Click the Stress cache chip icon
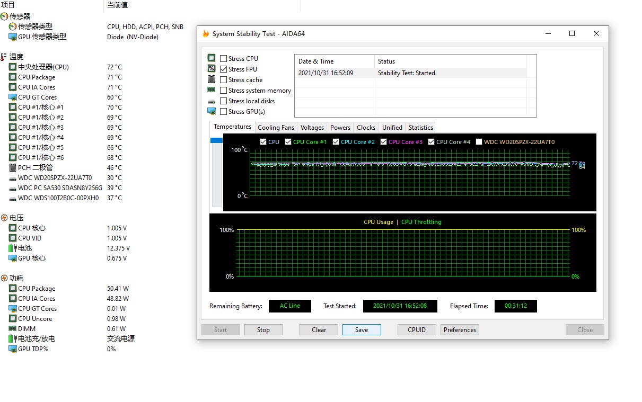Image resolution: width=642 pixels, height=402 pixels. (x=212, y=79)
